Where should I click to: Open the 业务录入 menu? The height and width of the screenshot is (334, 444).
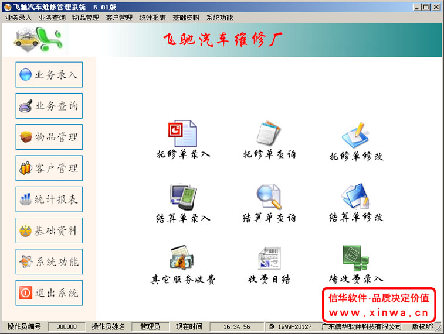(x=18, y=18)
